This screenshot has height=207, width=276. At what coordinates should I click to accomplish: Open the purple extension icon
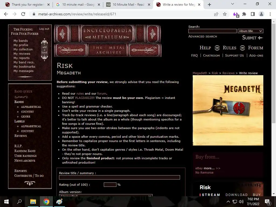(x=236, y=15)
